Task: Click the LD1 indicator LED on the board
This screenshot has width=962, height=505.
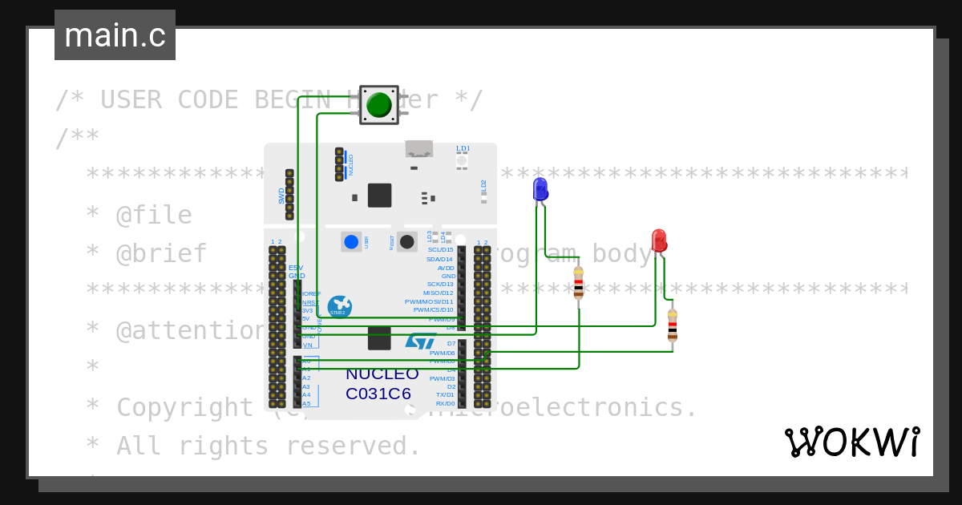Action: point(463,161)
